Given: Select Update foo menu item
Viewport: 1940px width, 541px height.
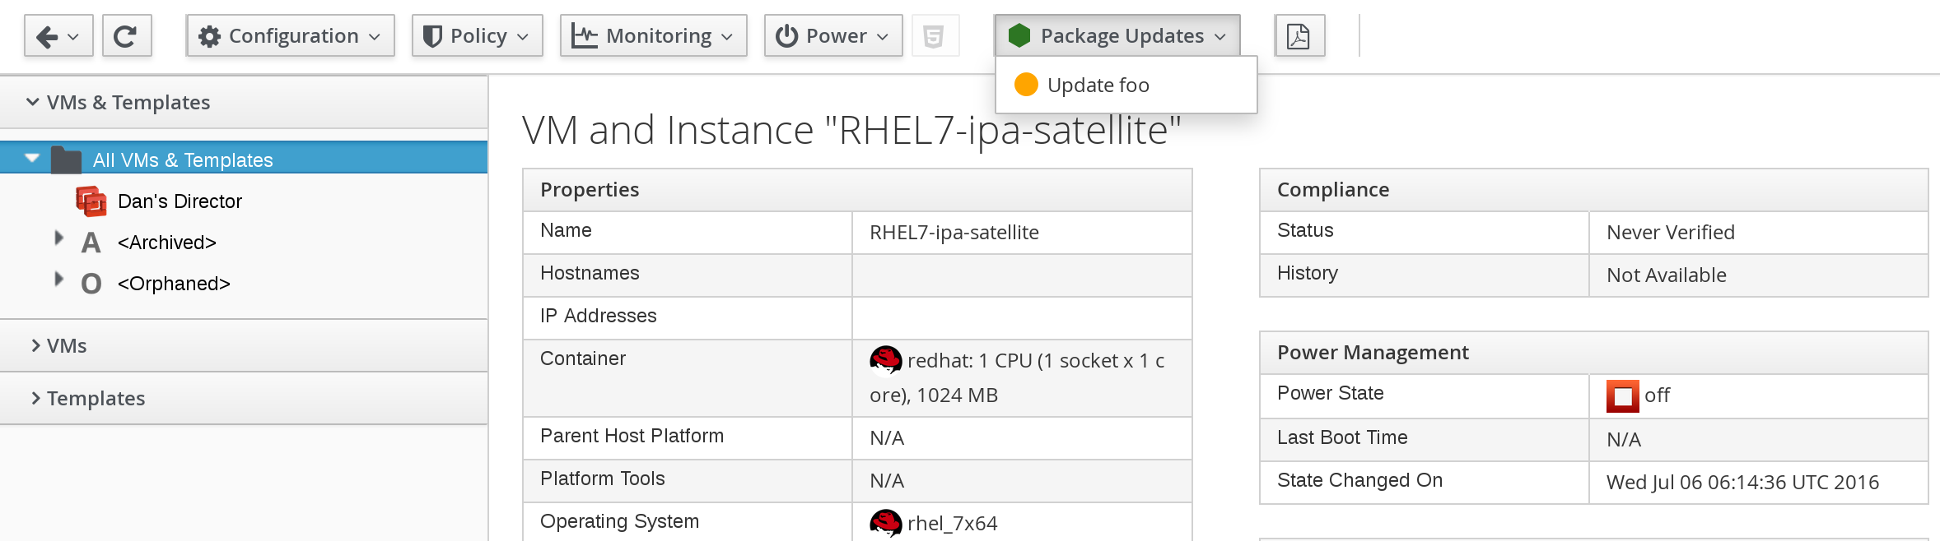Looking at the screenshot, I should click(x=1098, y=86).
